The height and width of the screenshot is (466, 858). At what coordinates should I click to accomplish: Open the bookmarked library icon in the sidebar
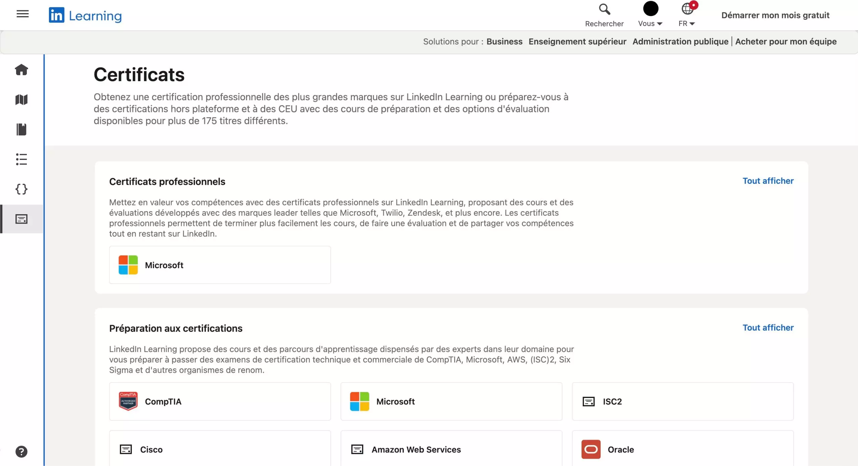point(21,129)
